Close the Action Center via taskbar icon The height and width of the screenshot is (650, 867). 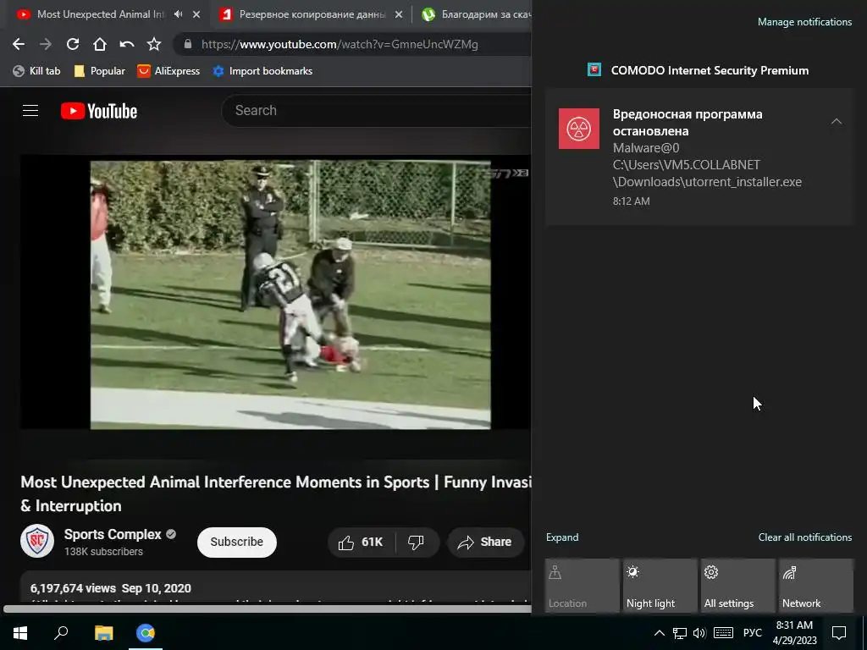pyautogui.click(x=839, y=633)
